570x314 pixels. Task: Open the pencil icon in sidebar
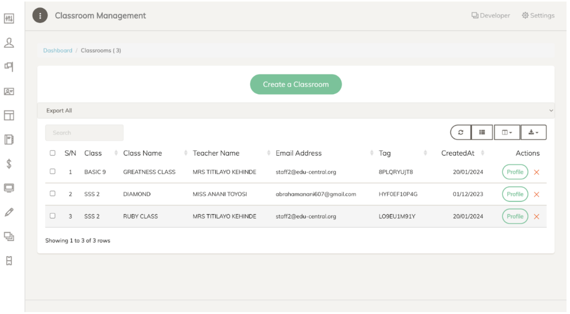9,212
